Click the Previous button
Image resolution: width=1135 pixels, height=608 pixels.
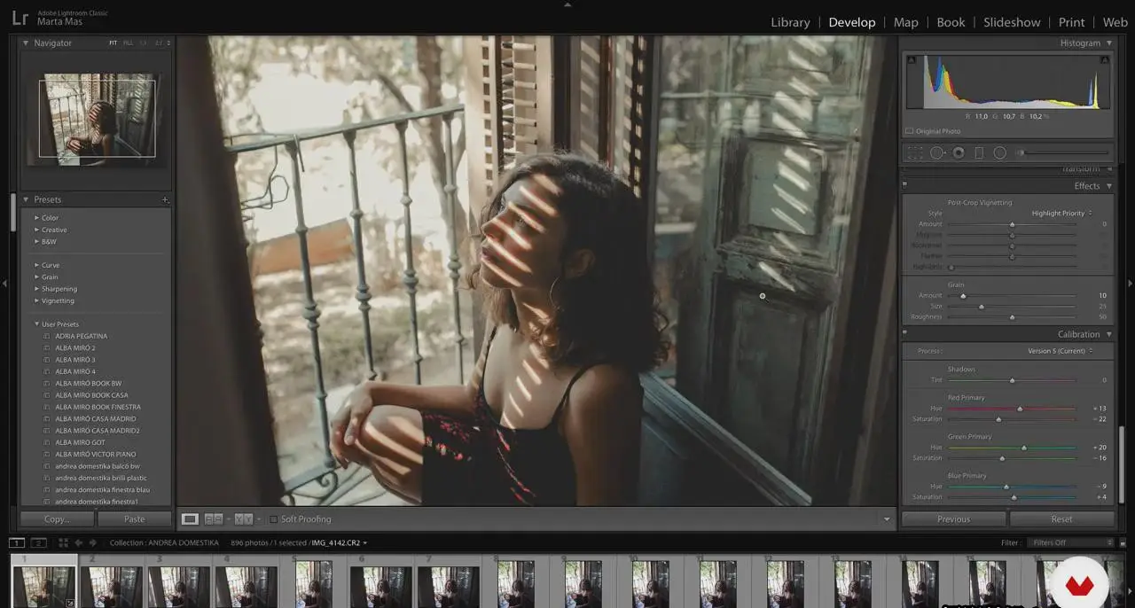(x=953, y=519)
